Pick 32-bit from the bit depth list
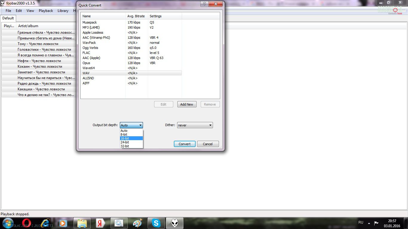Image resolution: width=408 pixels, height=229 pixels. pyautogui.click(x=131, y=146)
